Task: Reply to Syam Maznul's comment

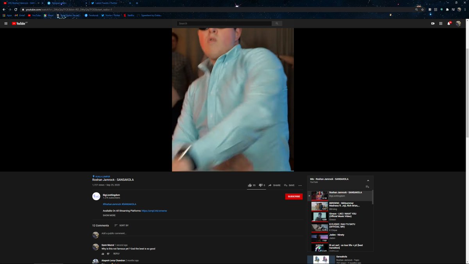Action: pos(116,253)
